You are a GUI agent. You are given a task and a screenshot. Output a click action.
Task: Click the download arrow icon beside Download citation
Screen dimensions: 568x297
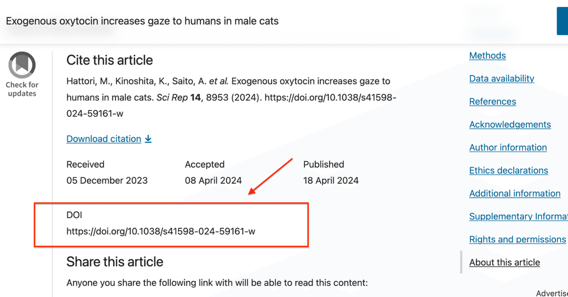(x=148, y=139)
